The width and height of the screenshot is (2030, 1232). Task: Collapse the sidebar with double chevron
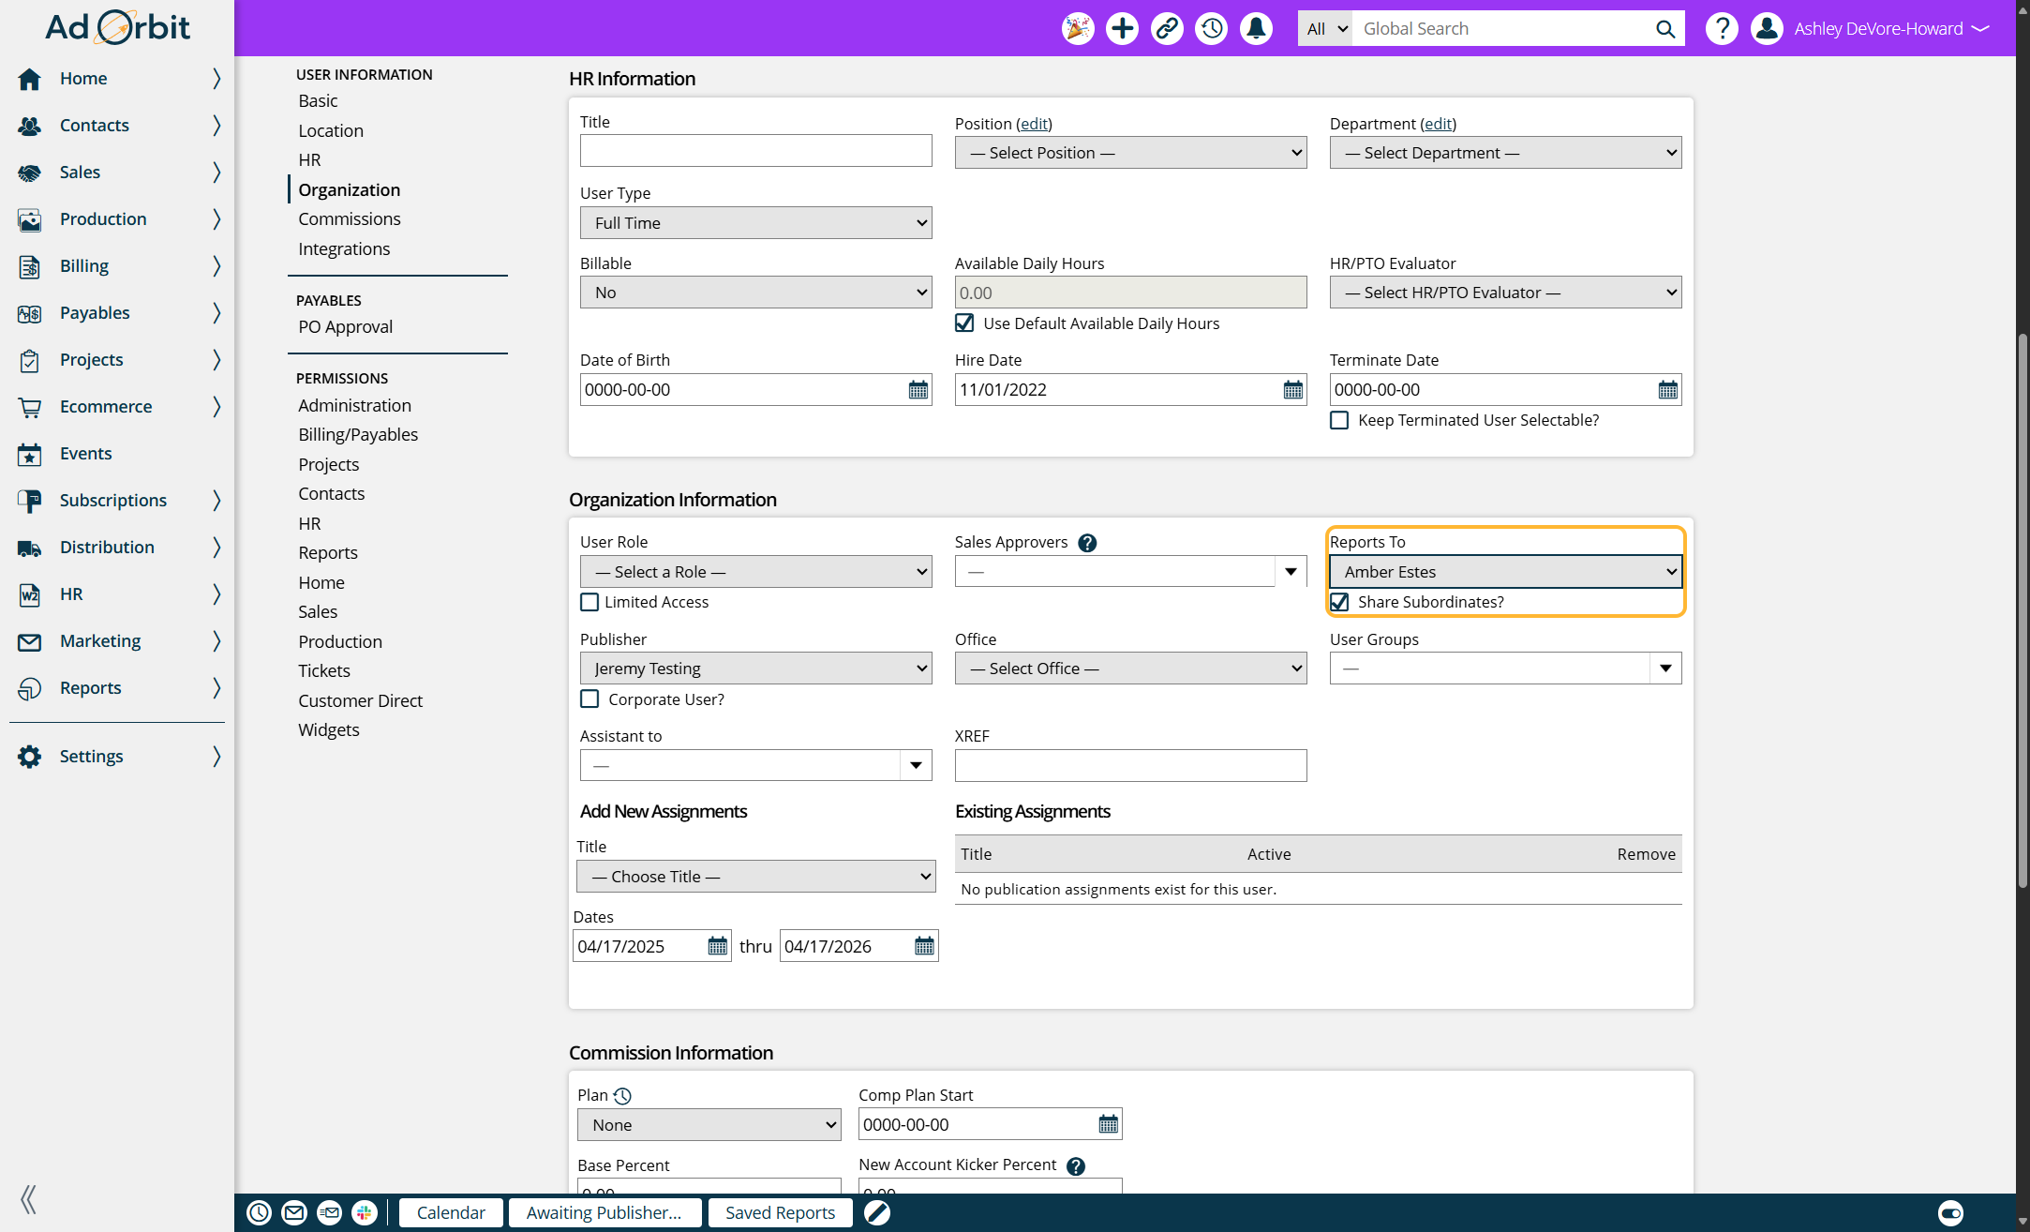click(x=28, y=1199)
